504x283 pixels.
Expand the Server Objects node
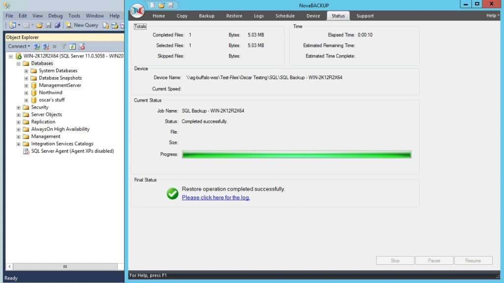pyautogui.click(x=18, y=115)
